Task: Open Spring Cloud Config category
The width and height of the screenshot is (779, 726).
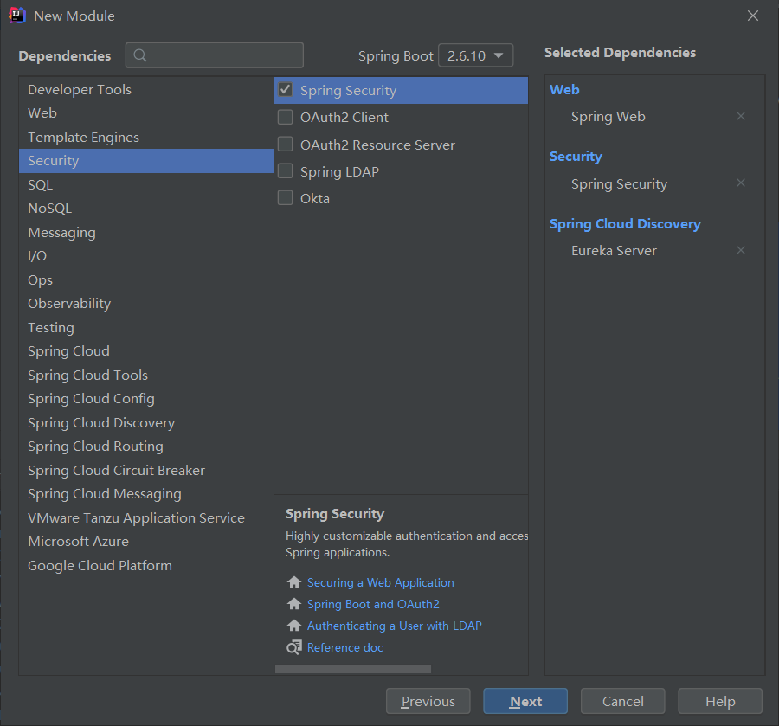Action: pos(146,399)
